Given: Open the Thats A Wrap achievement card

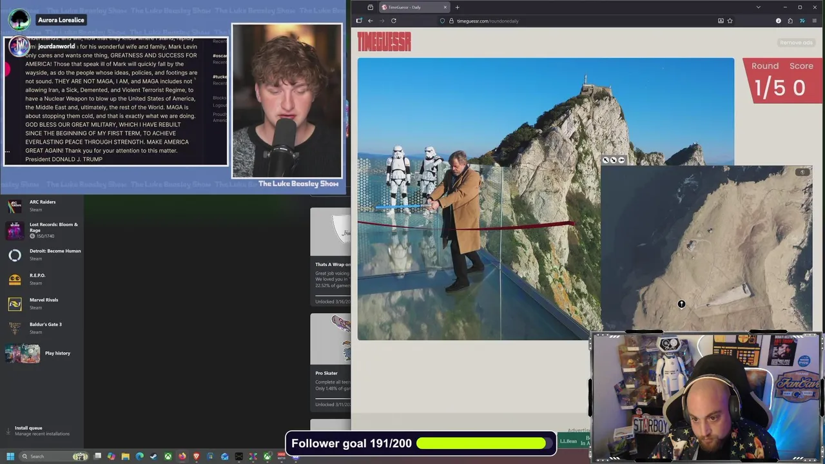Looking at the screenshot, I should coord(331,256).
